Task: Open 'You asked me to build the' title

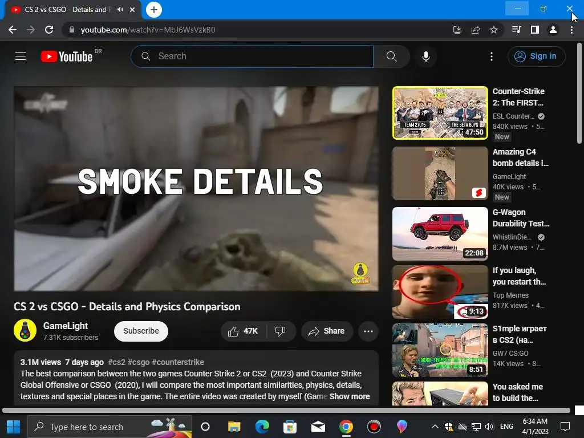Action: pos(518,392)
